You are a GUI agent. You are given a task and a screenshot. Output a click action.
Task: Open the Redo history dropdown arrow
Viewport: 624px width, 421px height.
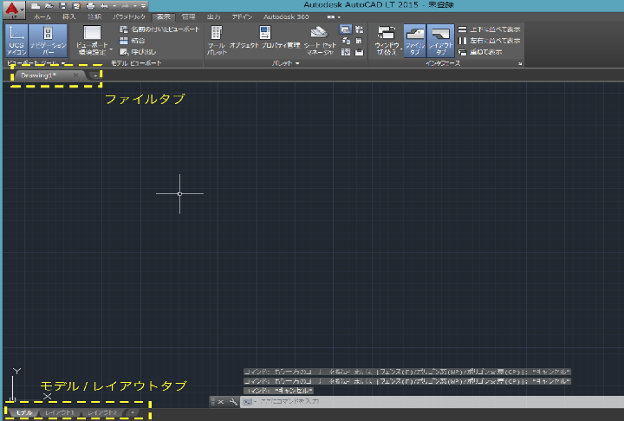134,6
